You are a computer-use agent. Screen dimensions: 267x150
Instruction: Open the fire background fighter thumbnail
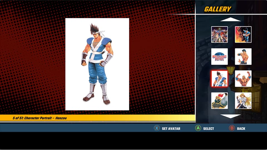pos(243,34)
